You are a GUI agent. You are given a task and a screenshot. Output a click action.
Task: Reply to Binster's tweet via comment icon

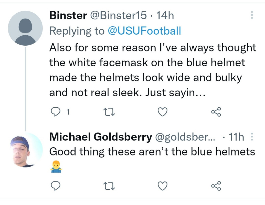56,112
